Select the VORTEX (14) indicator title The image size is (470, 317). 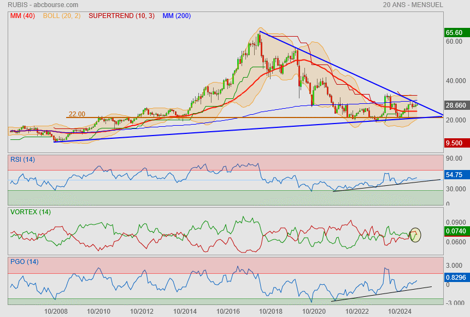pyautogui.click(x=30, y=212)
